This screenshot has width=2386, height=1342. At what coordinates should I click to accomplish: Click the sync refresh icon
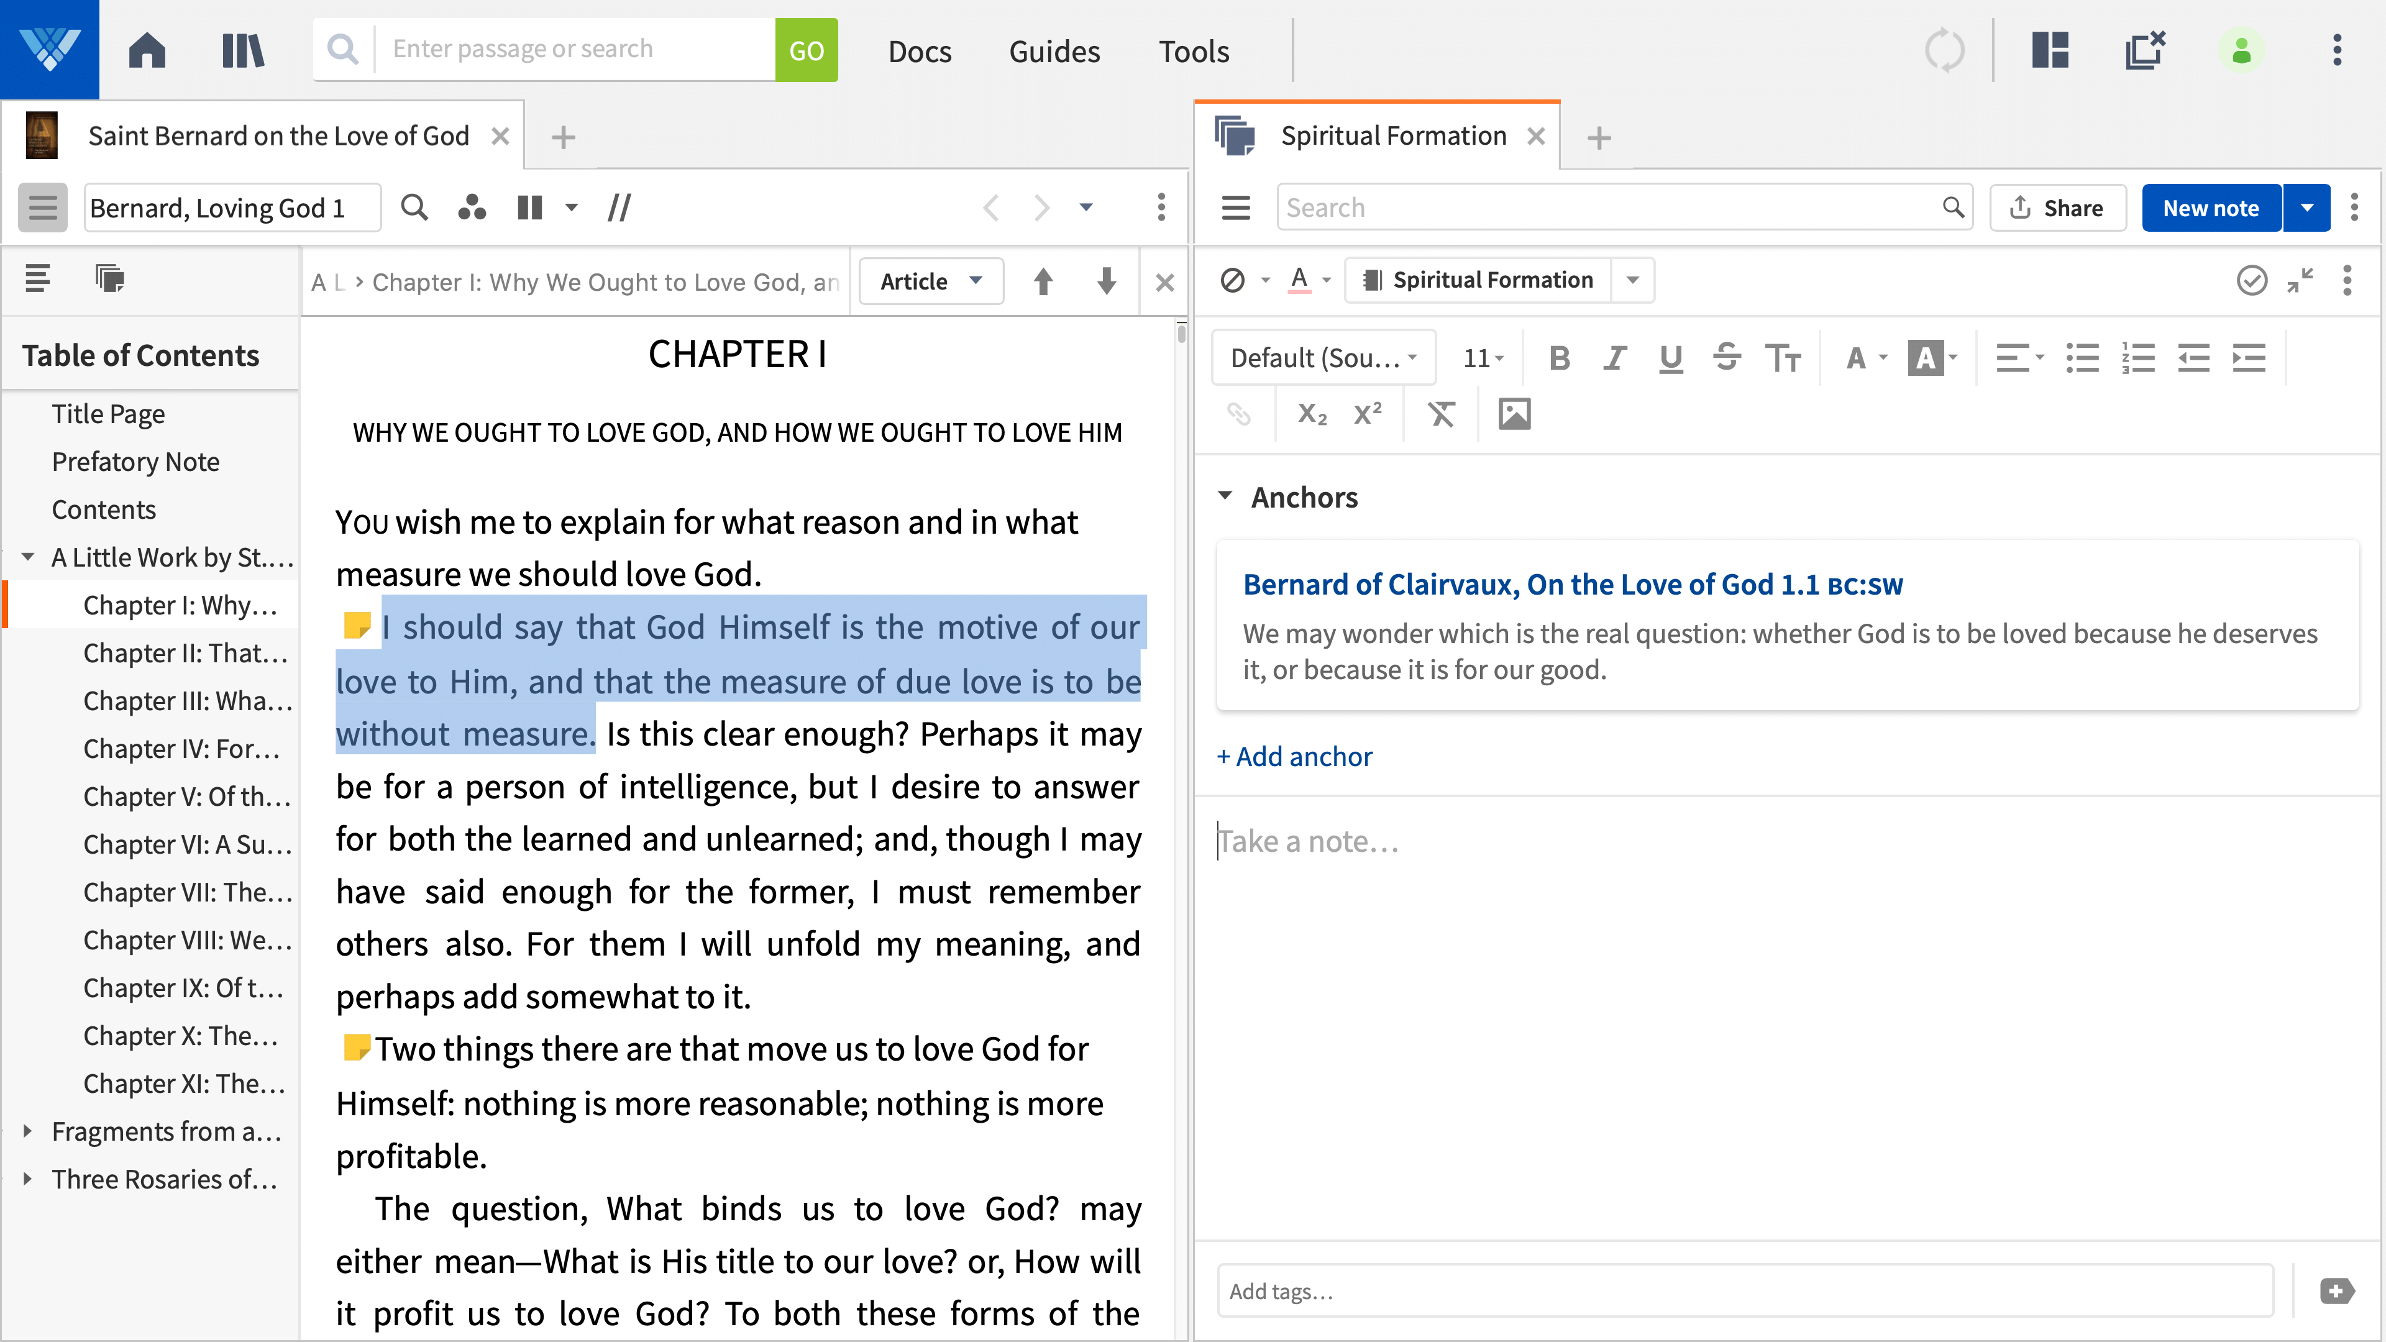[x=1944, y=50]
